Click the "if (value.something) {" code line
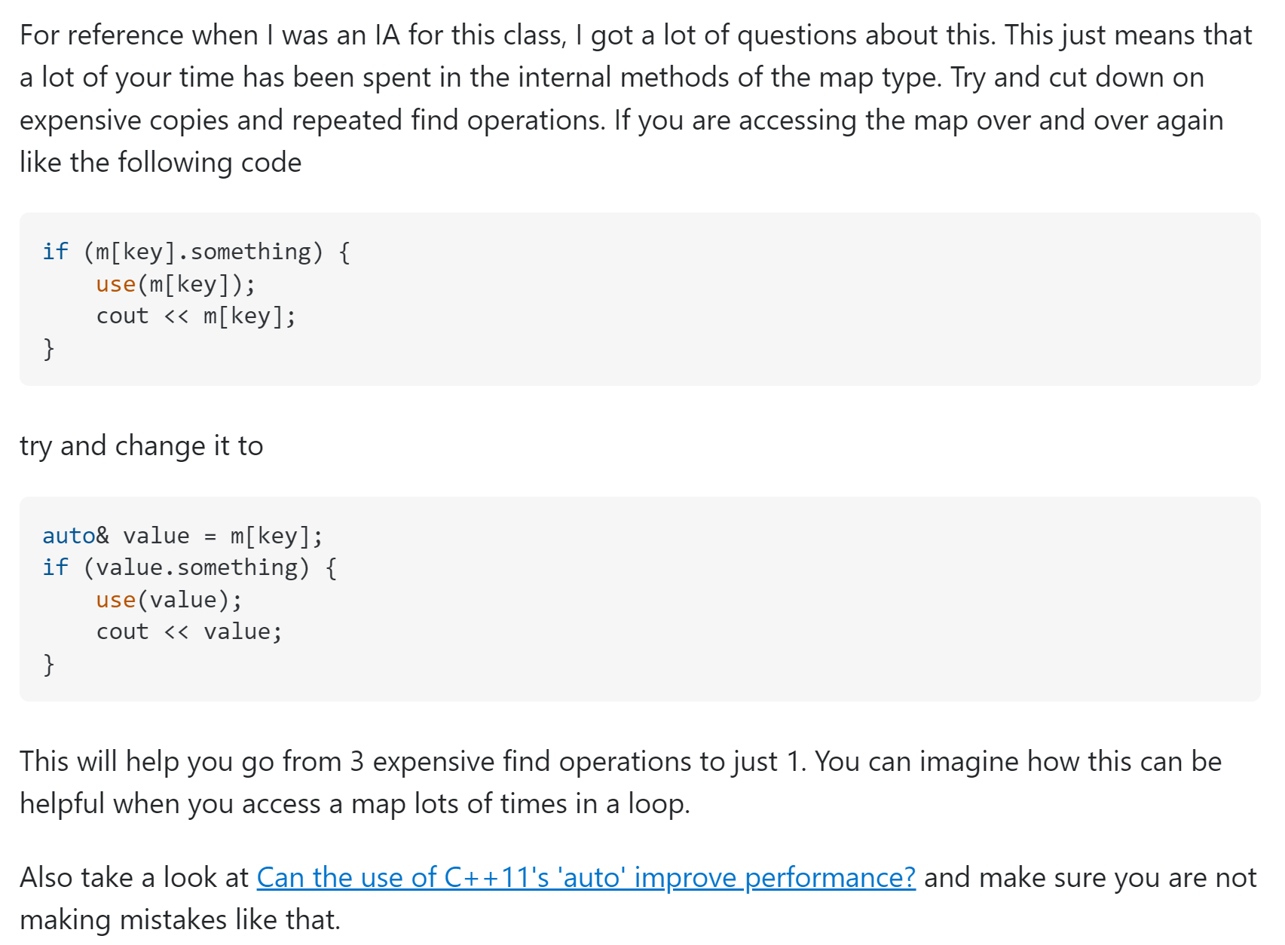 (189, 567)
